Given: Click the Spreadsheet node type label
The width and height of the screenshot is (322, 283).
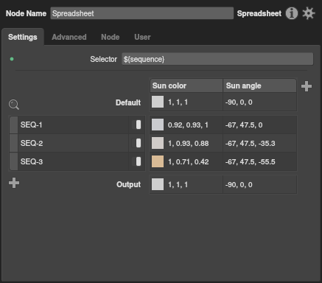Looking at the screenshot, I should [x=259, y=13].
